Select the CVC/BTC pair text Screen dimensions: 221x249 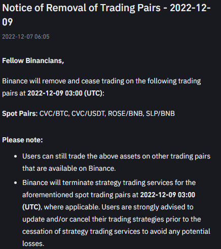tap(54, 113)
